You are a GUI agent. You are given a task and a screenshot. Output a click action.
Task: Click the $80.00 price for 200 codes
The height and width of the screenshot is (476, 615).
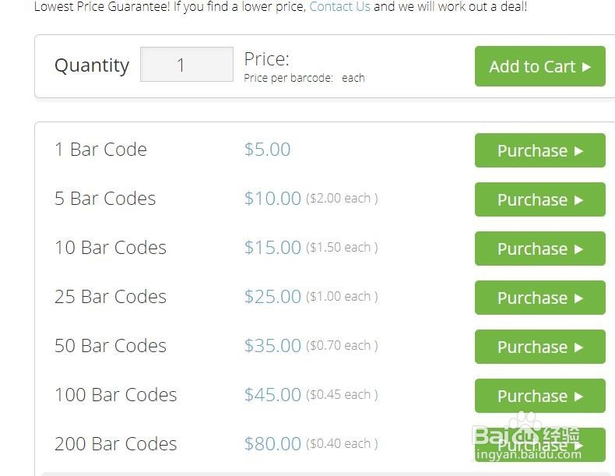[272, 443]
